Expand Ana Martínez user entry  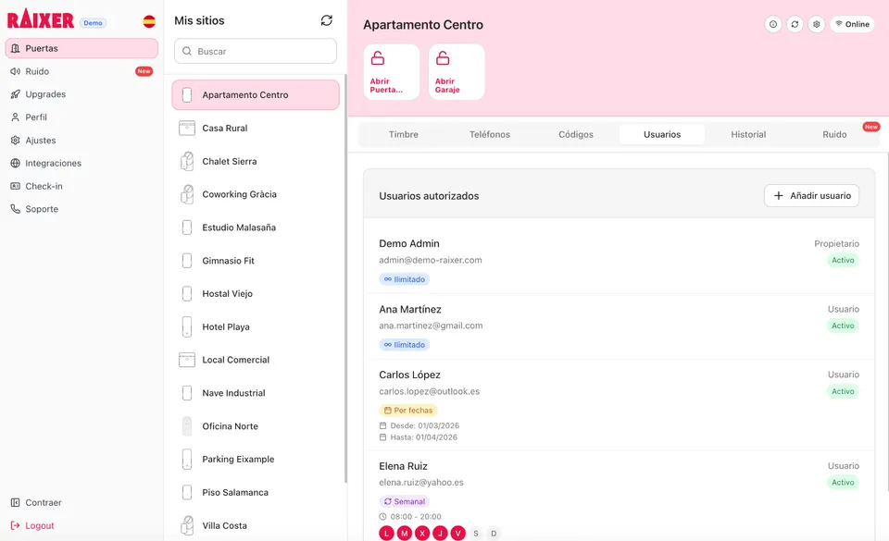[x=619, y=326]
